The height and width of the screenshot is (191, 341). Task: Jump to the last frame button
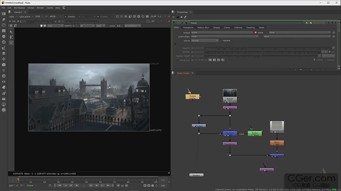(108, 186)
